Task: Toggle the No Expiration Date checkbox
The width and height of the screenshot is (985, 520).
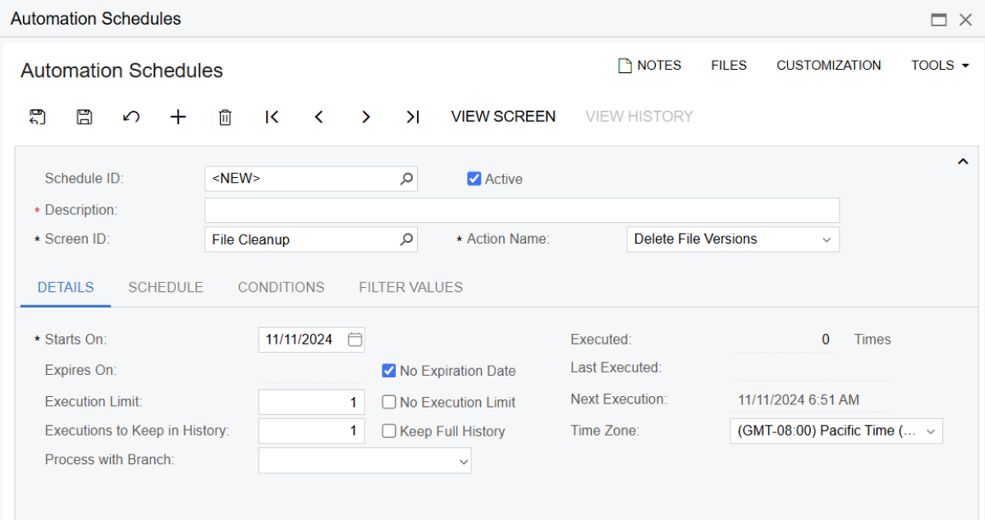Action: click(x=389, y=371)
